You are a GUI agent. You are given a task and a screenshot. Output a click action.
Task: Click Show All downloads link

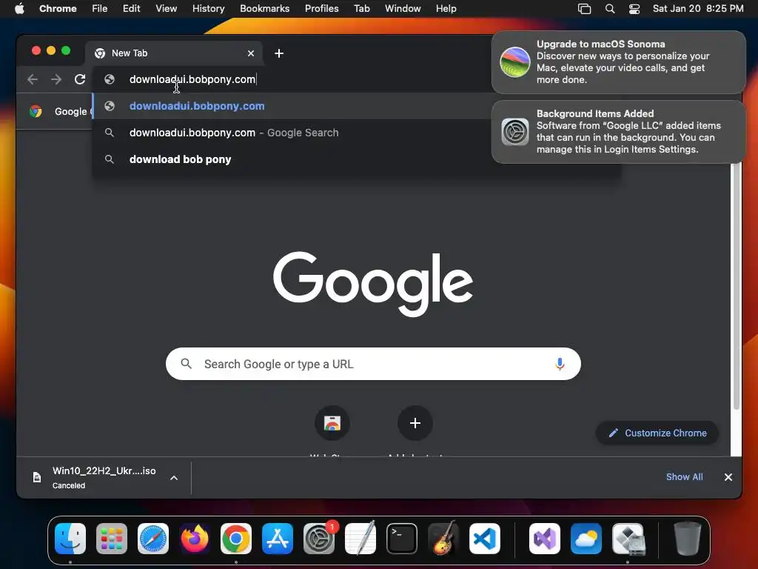click(x=684, y=476)
